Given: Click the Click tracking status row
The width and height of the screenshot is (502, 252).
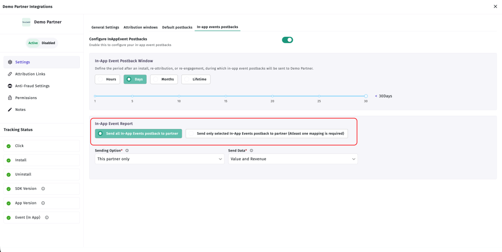Looking at the screenshot, I should pos(42,146).
